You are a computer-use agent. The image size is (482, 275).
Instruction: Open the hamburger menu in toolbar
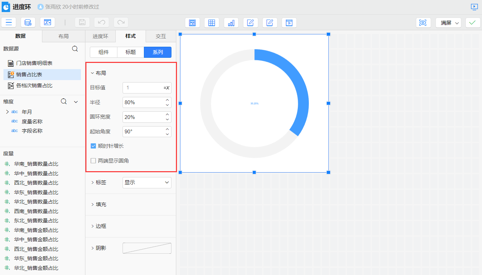[9, 23]
